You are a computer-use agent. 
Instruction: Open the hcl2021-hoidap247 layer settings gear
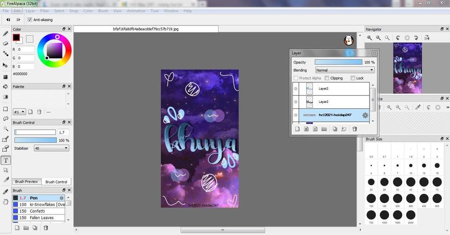[x=365, y=115]
